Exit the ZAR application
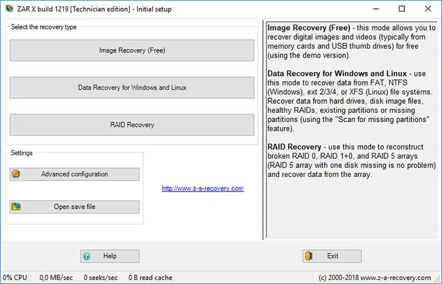Image resolution: width=442 pixels, height=284 pixels. point(332,256)
